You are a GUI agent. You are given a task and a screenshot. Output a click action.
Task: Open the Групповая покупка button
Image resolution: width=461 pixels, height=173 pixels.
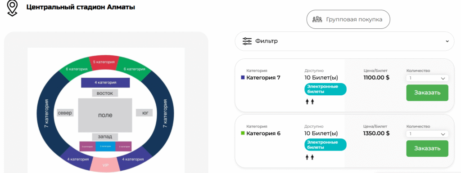348,19
